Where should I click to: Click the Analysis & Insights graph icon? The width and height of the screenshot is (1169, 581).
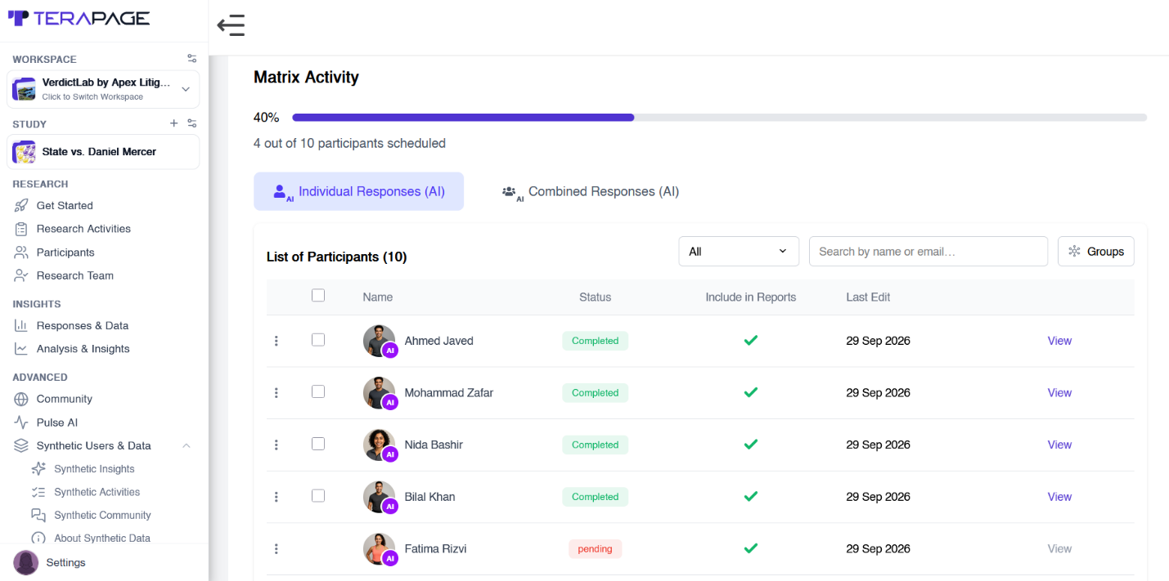click(x=21, y=349)
